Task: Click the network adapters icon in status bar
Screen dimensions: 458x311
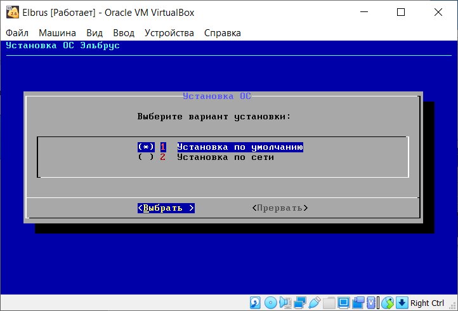Action: point(300,303)
